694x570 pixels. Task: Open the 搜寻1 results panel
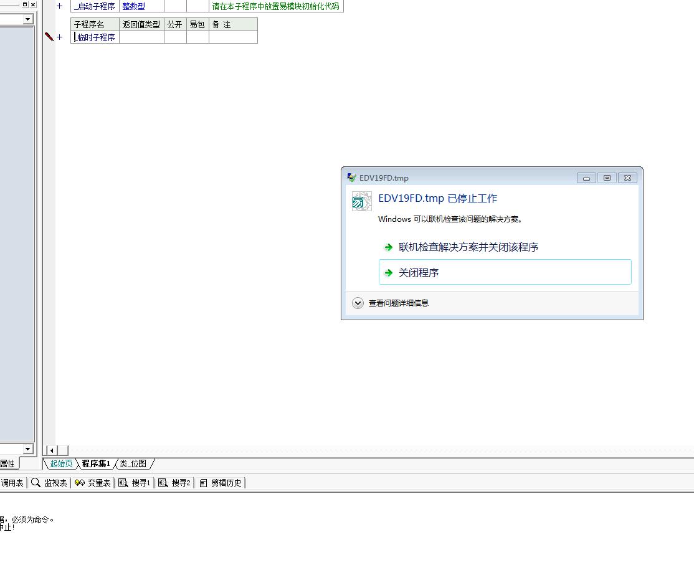point(135,483)
